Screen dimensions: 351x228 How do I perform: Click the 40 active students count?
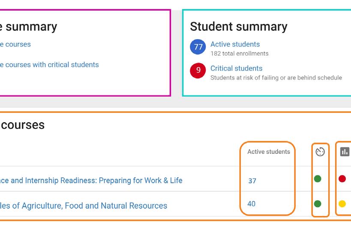pos(252,204)
